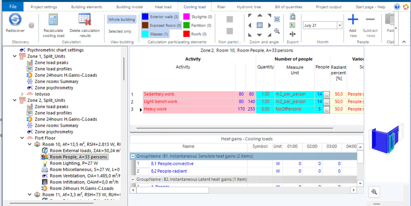The height and width of the screenshot is (206, 411).
Task: Click the right view angle arrow
Action: click(269, 25)
